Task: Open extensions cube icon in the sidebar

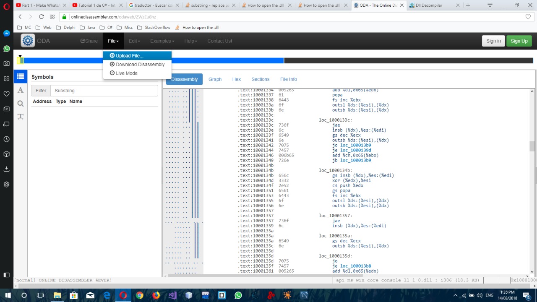Action: pyautogui.click(x=6, y=154)
